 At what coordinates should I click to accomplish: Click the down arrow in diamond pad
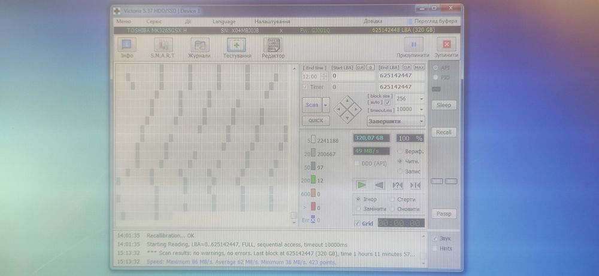pyautogui.click(x=347, y=118)
